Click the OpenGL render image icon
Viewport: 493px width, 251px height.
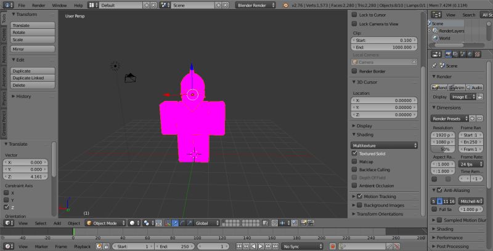pyautogui.click(x=303, y=223)
